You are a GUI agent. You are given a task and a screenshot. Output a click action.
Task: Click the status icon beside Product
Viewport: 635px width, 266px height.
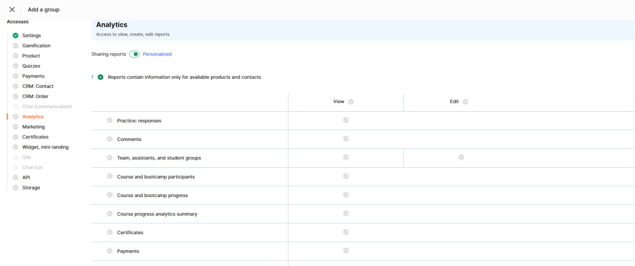(x=15, y=56)
